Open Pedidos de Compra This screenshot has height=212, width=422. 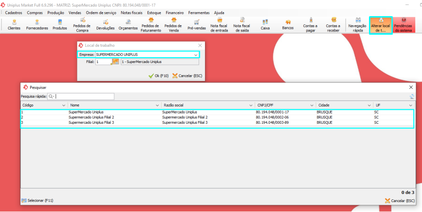[x=82, y=25]
